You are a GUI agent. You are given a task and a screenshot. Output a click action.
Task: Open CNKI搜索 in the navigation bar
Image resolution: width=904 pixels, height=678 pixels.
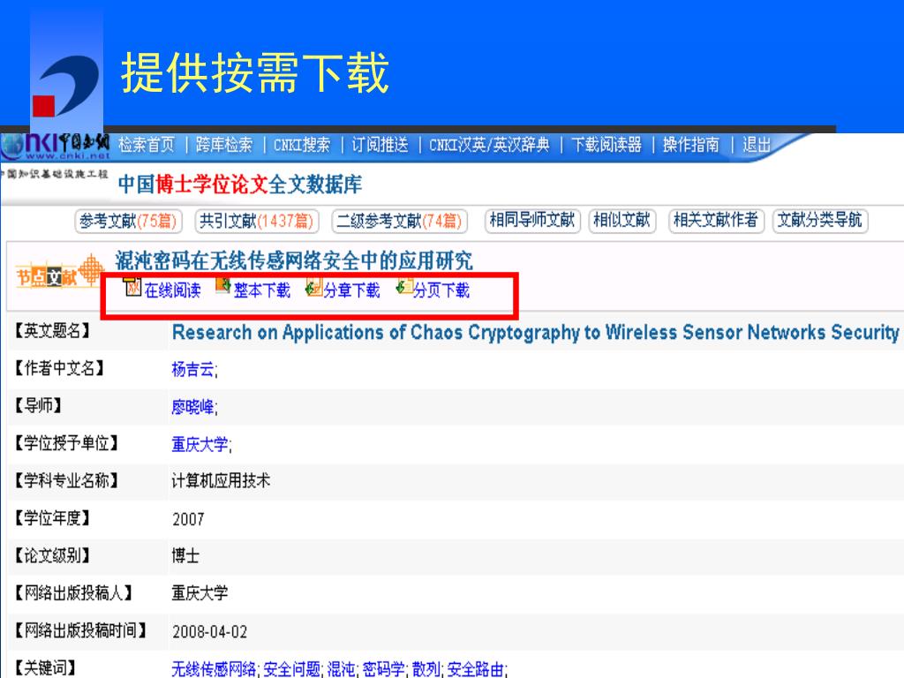(x=302, y=145)
